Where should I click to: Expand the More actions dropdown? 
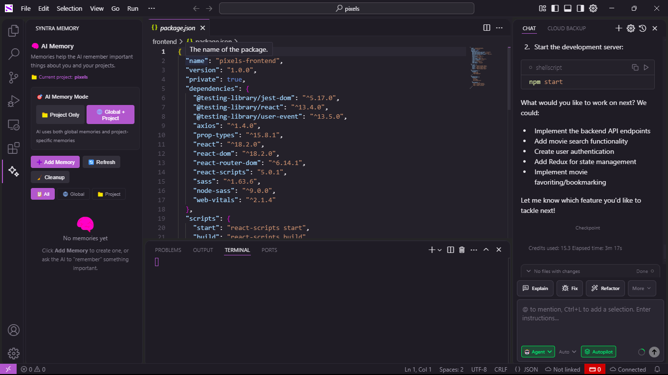[642, 288]
